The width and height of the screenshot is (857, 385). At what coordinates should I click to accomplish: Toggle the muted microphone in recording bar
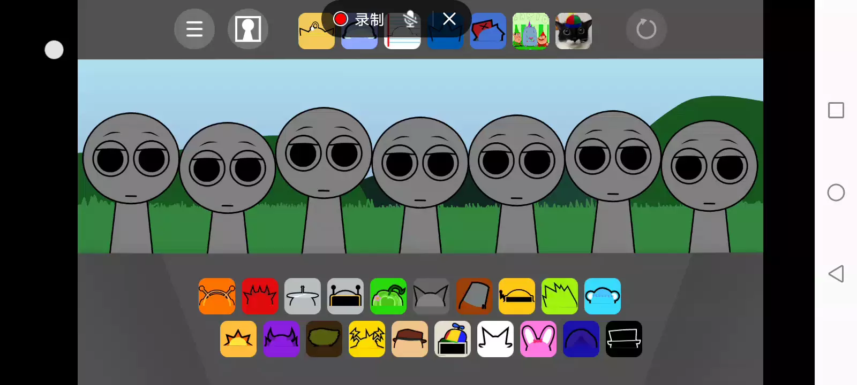[x=410, y=19]
